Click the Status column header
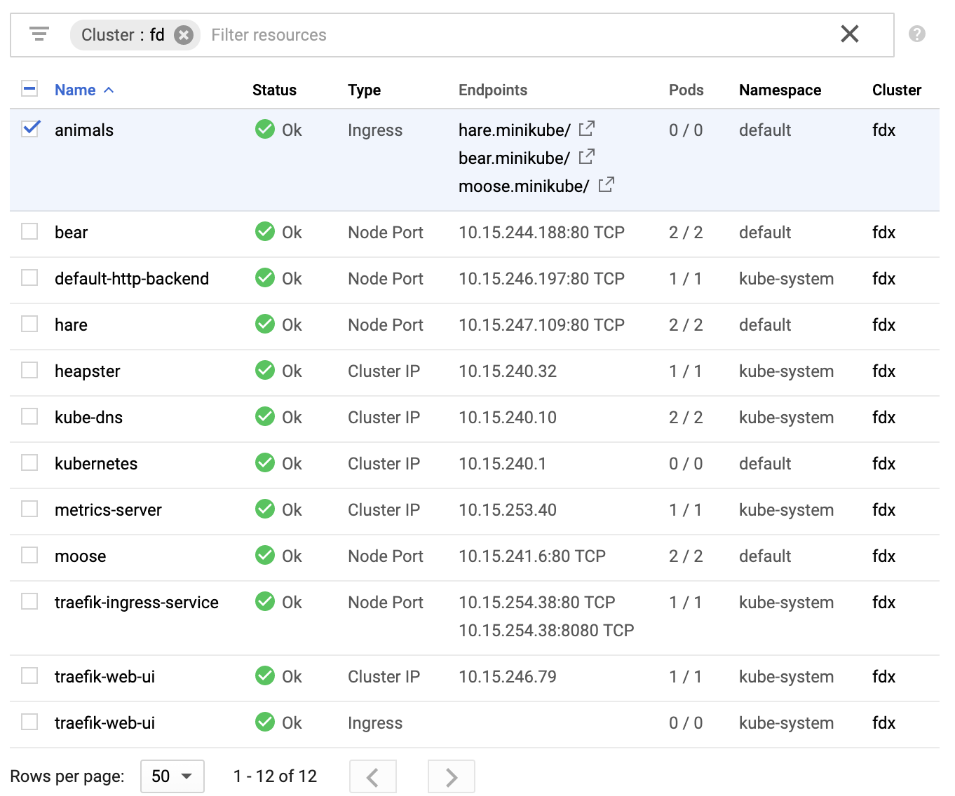The width and height of the screenshot is (955, 796). [274, 90]
